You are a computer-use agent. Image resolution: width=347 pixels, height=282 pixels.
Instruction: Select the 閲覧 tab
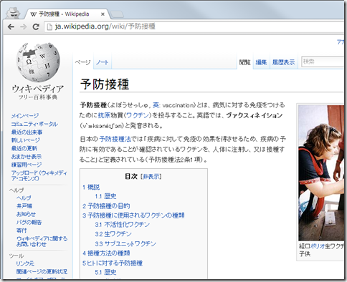tap(244, 62)
